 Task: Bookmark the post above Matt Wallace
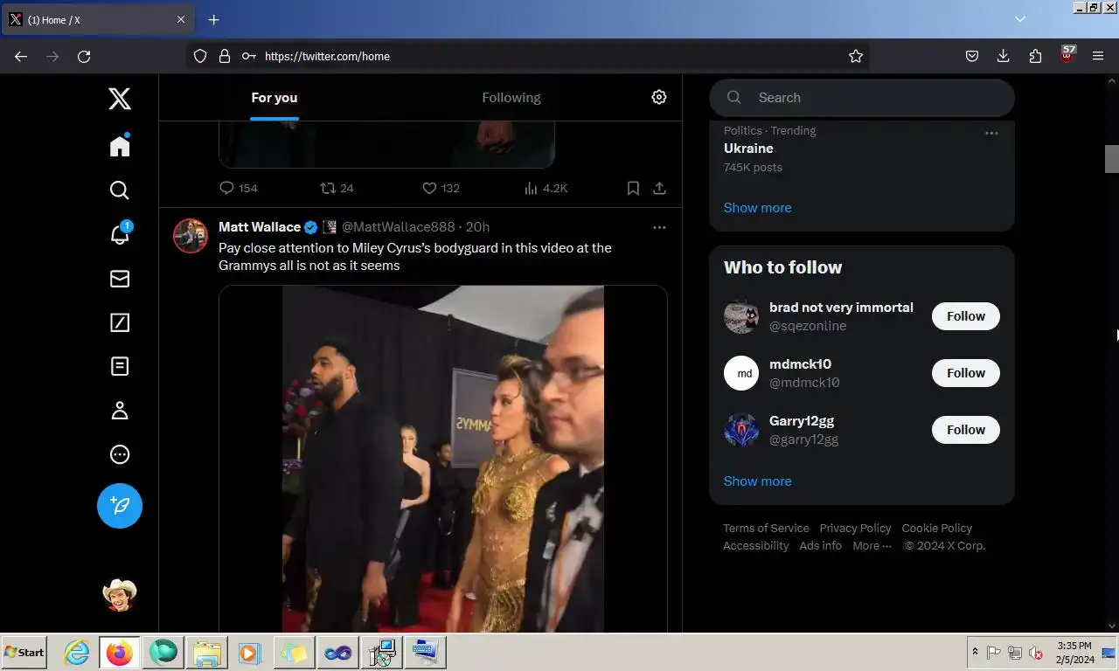(x=633, y=188)
